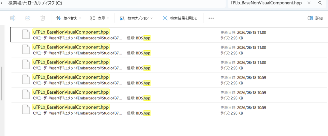Open the three-dot more options menu
This screenshot has height=136, width=328.
(x=211, y=18)
